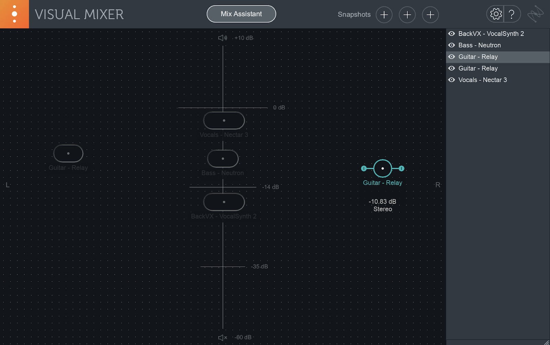
Task: Toggle visibility of Bass - Neutron
Action: click(x=452, y=45)
